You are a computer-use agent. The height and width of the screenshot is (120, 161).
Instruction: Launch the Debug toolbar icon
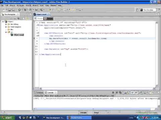pyautogui.click(x=25, y=10)
